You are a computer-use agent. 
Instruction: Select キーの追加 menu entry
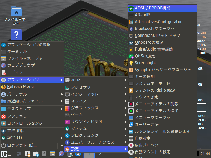pos(162,77)
